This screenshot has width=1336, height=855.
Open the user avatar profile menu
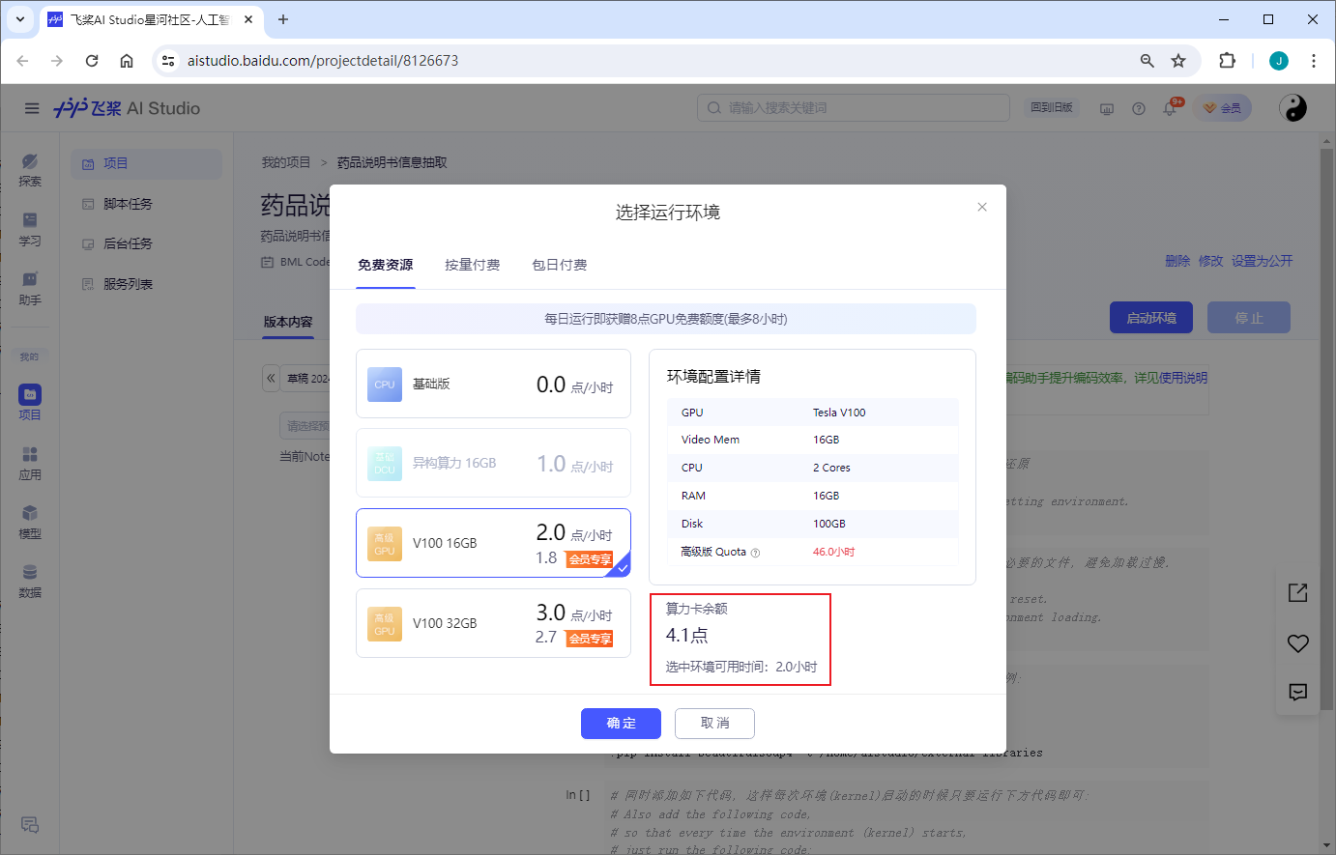1293,108
